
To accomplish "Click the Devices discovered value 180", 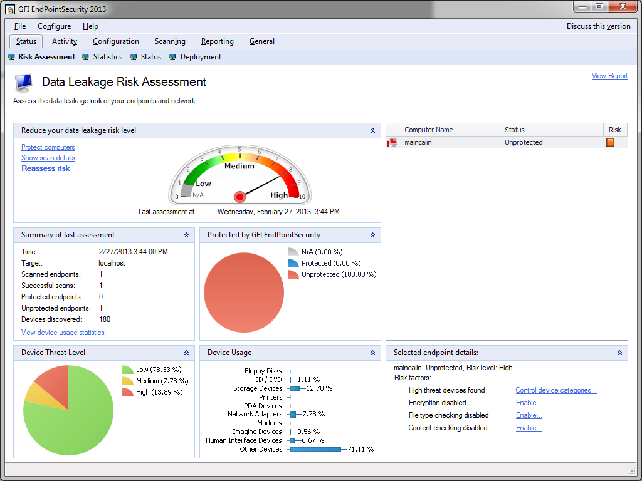I will pos(105,319).
